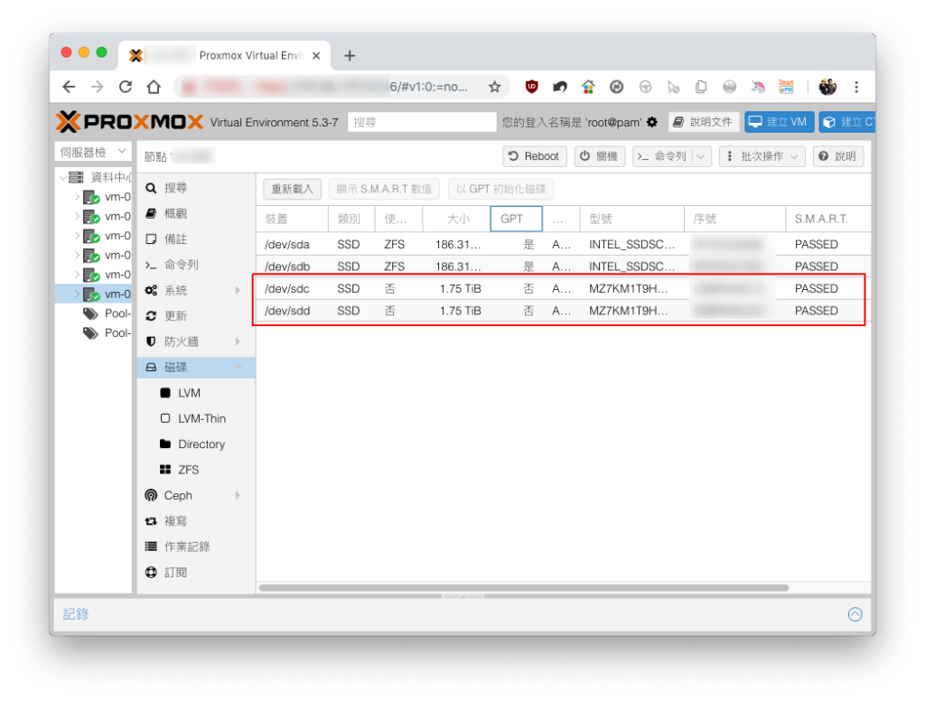Select the /dev/sdc disk row
The width and height of the screenshot is (925, 701).
(564, 288)
